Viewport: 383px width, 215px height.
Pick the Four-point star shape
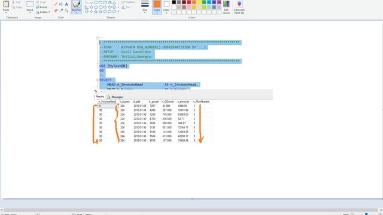coord(91,12)
